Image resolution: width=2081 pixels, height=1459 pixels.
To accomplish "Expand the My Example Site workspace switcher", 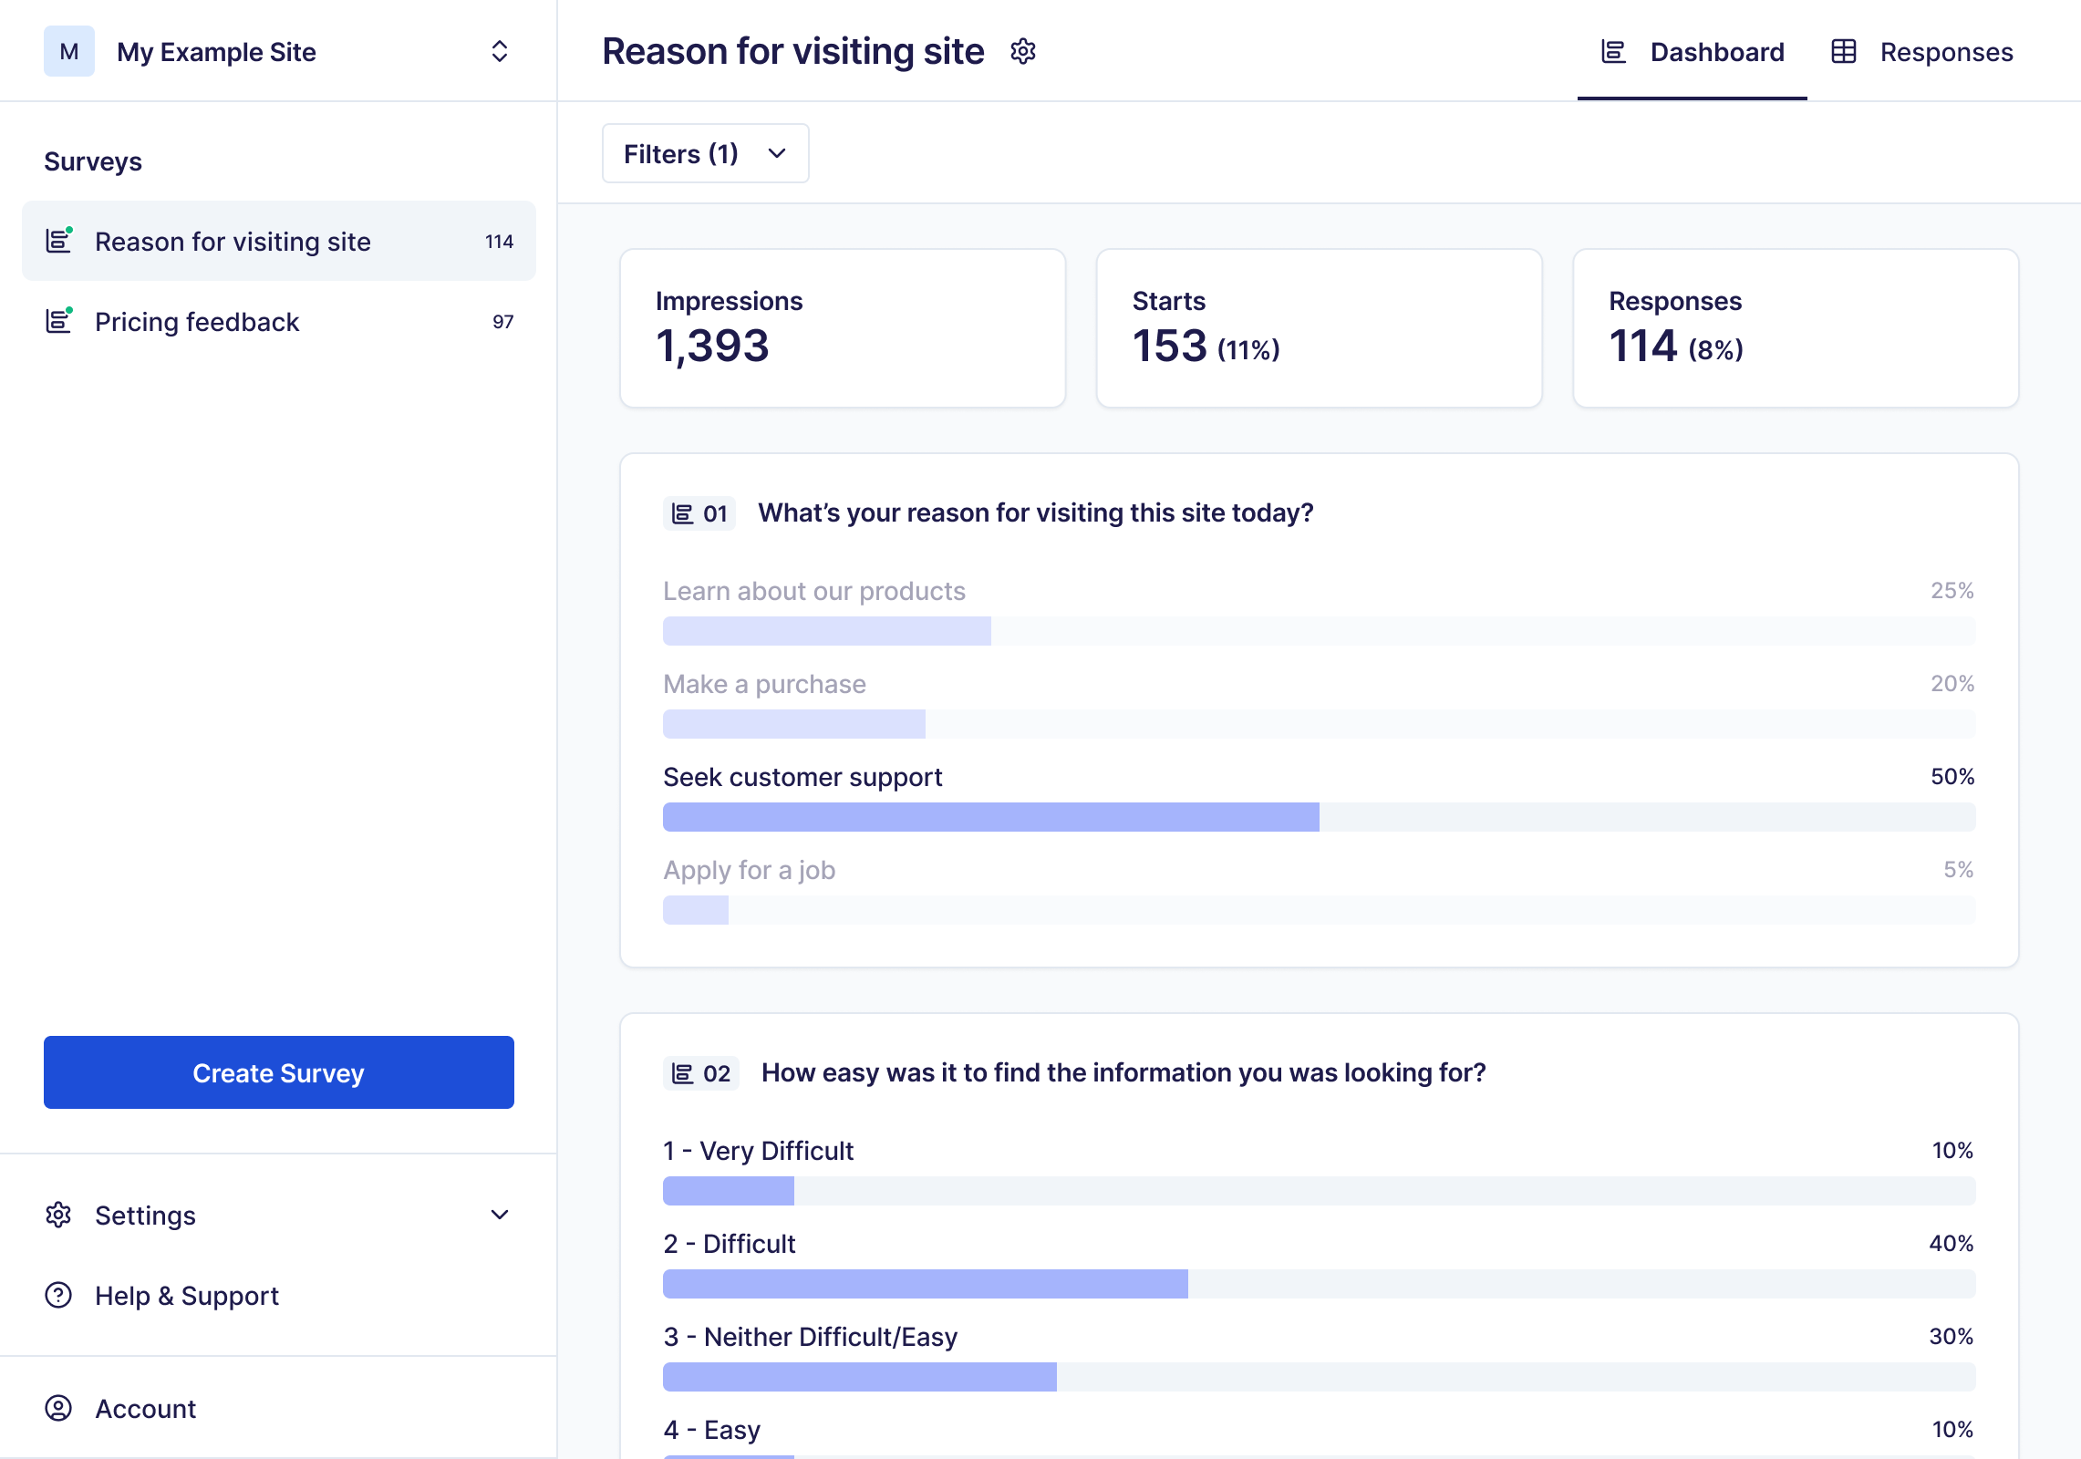I will 499,52.
